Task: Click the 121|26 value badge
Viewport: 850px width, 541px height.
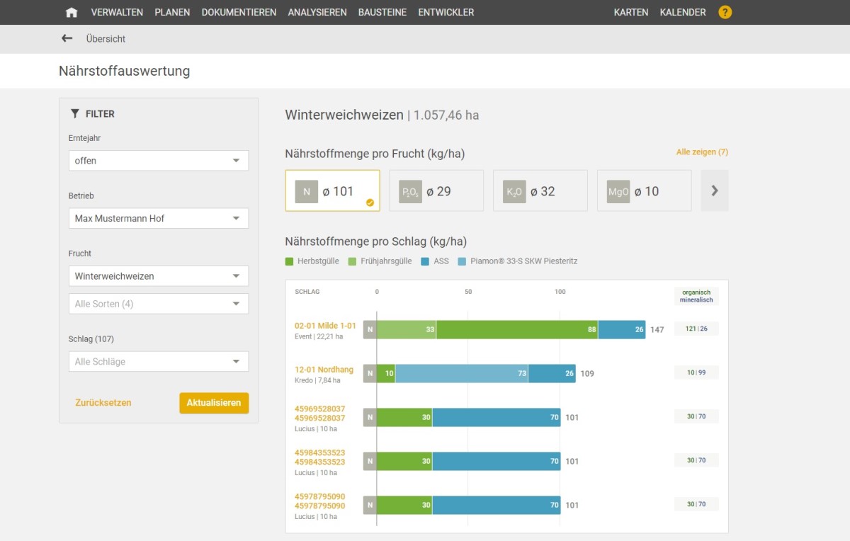Action: [696, 329]
